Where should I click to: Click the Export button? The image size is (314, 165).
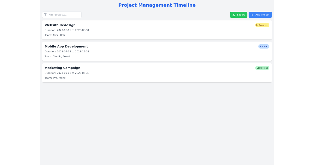(238, 15)
